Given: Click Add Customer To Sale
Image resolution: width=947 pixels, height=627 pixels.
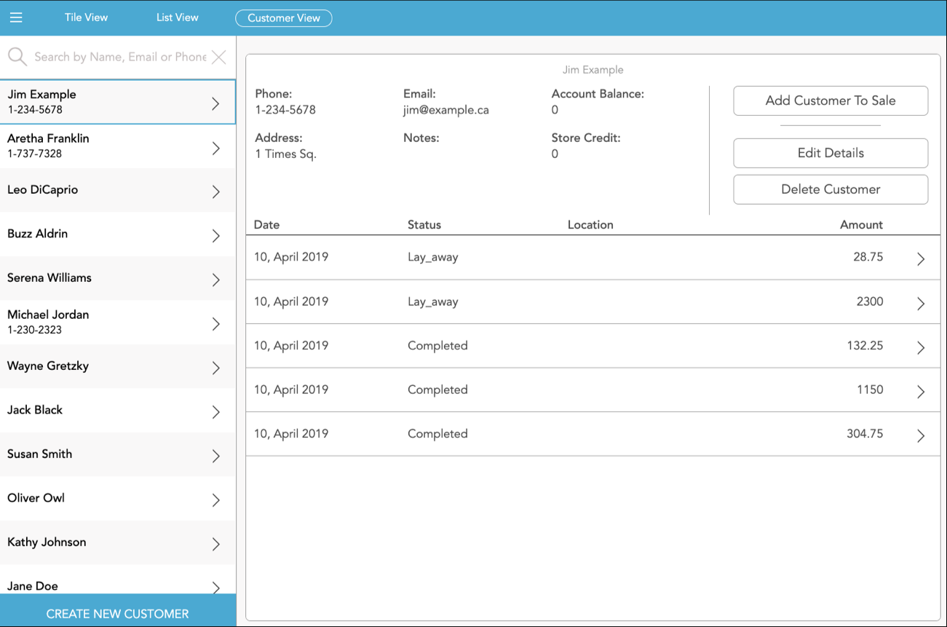Looking at the screenshot, I should pyautogui.click(x=830, y=100).
